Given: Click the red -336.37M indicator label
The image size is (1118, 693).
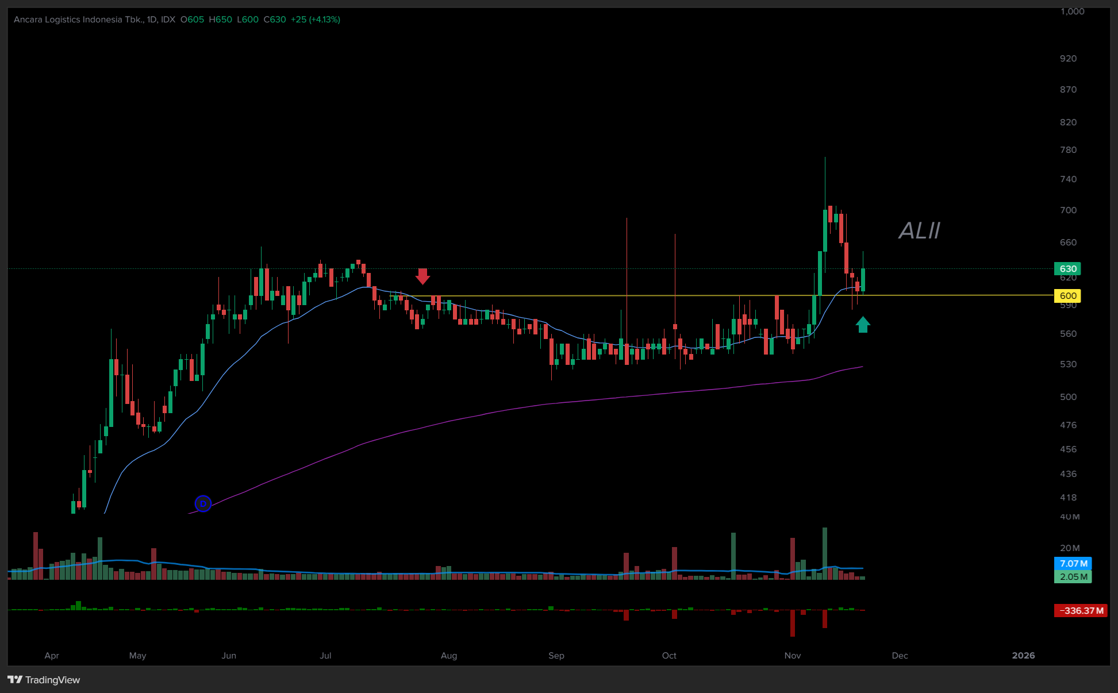Looking at the screenshot, I should pos(1080,611).
